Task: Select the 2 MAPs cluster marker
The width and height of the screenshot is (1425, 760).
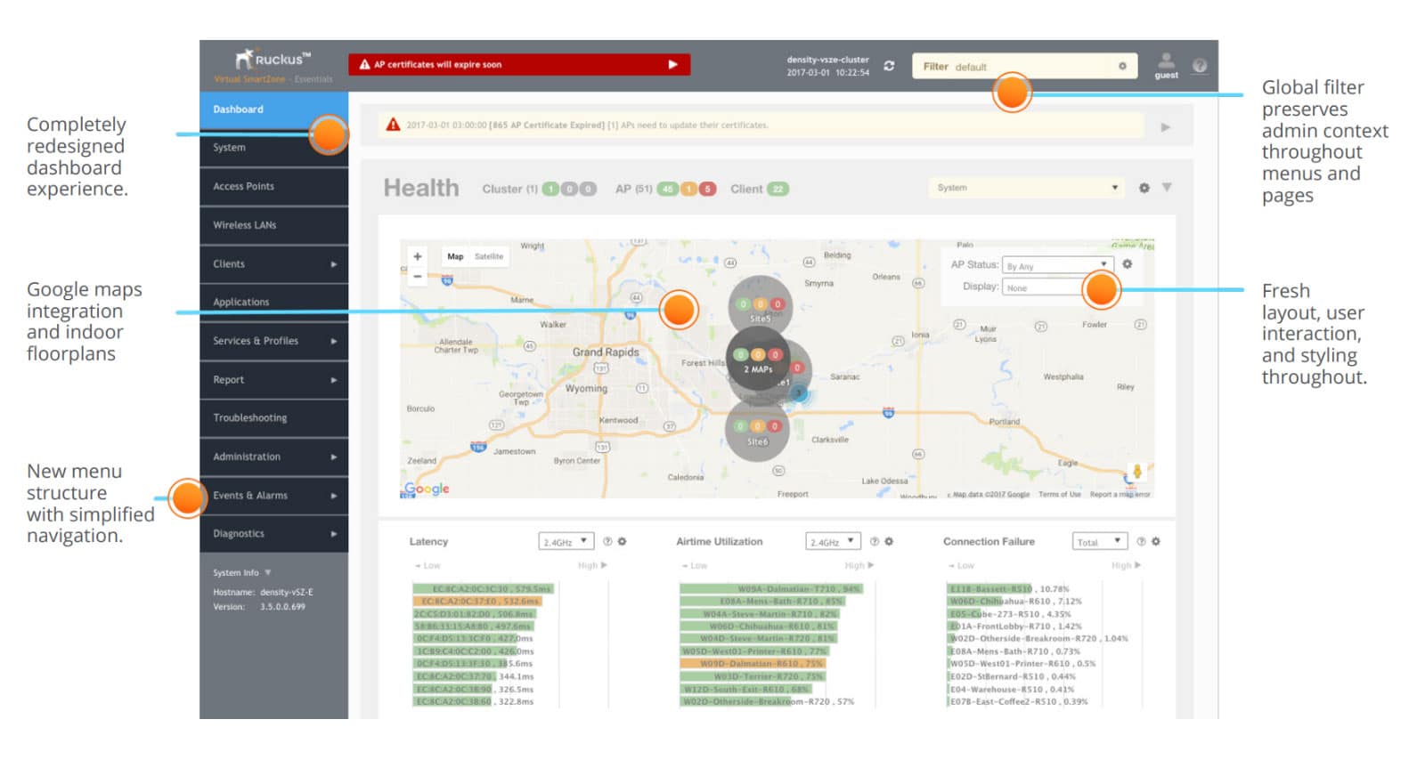Action: click(758, 359)
